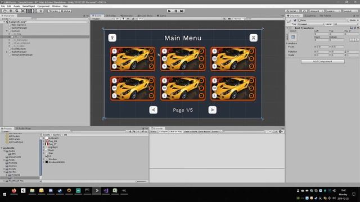The image size is (360, 202).
Task: Toggle the Global handle rotation button
Action: [x=66, y=11]
